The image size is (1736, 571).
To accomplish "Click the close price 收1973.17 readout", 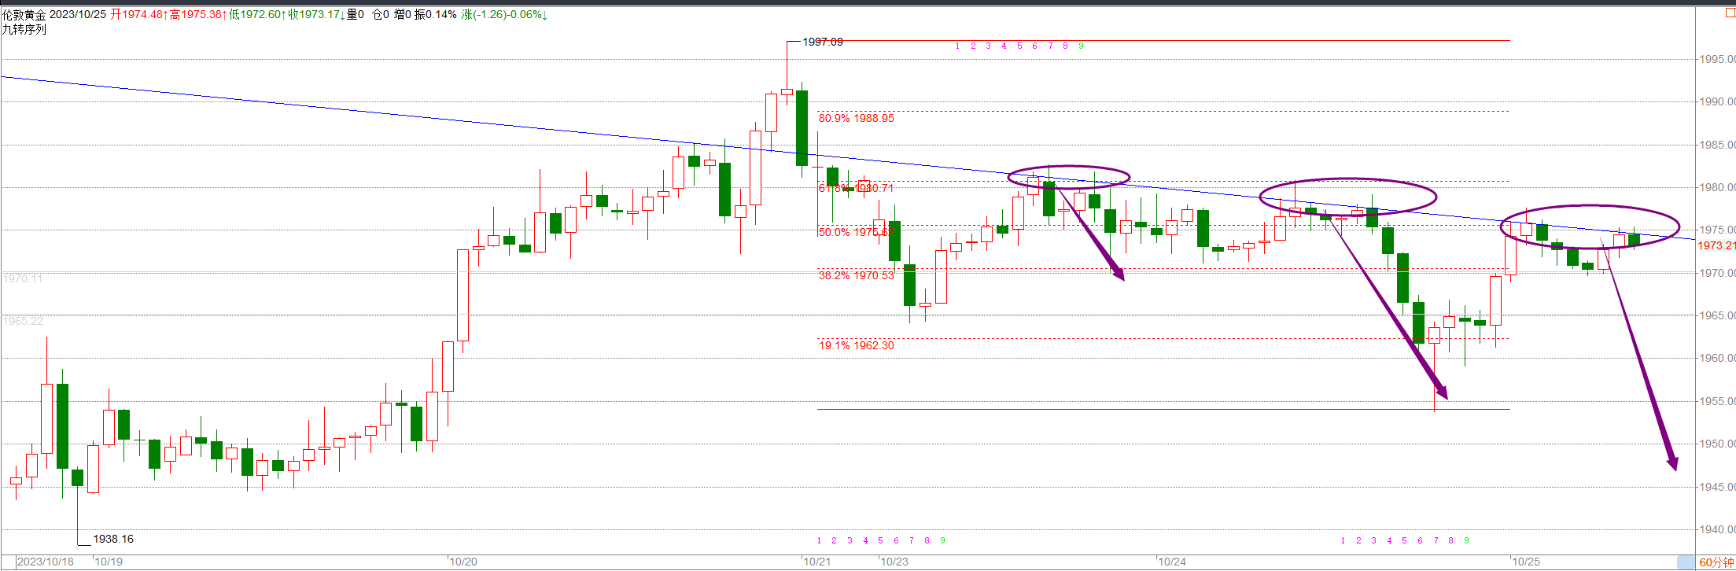I will tap(317, 14).
